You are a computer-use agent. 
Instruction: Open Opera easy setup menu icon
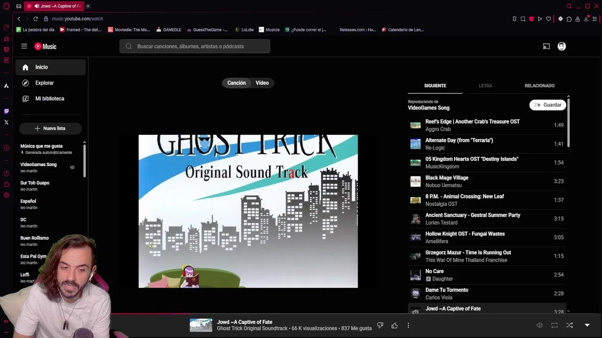(594, 19)
